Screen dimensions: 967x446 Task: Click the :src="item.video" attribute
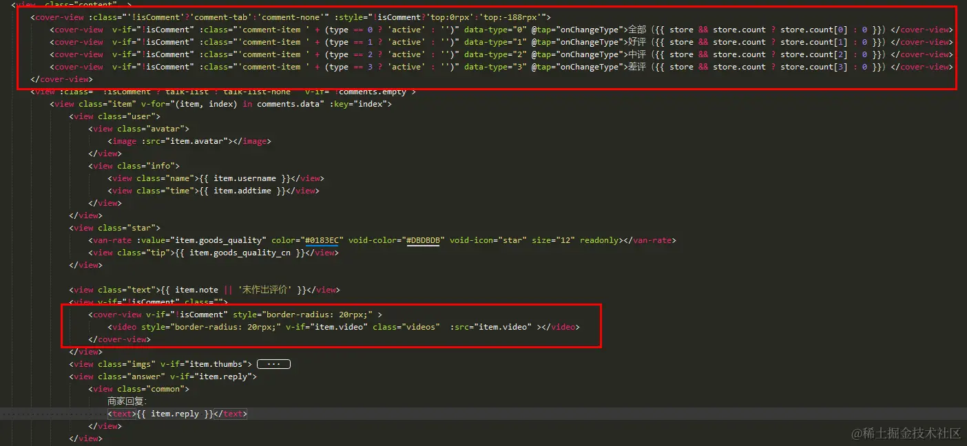click(490, 327)
